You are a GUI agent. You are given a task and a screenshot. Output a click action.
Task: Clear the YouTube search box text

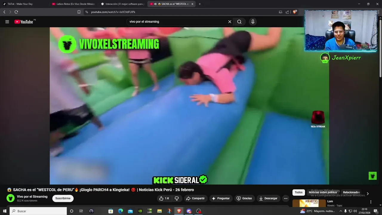tap(230, 22)
